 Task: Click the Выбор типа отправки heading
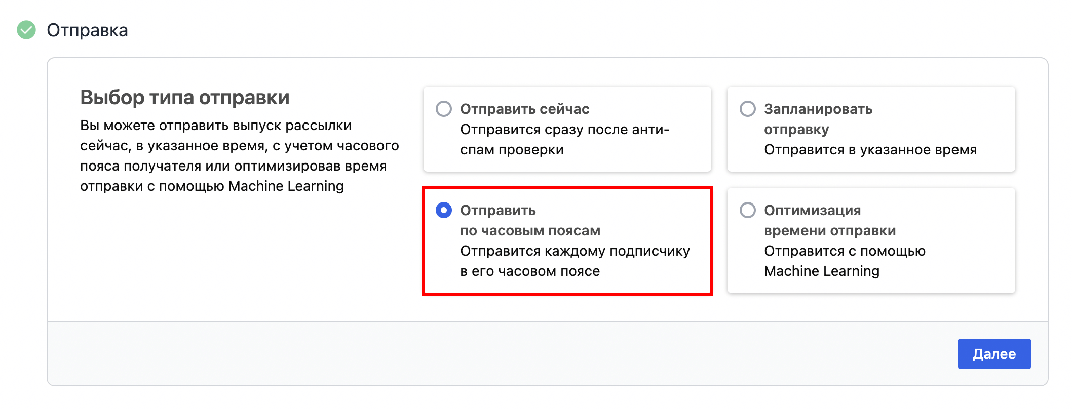point(184,97)
